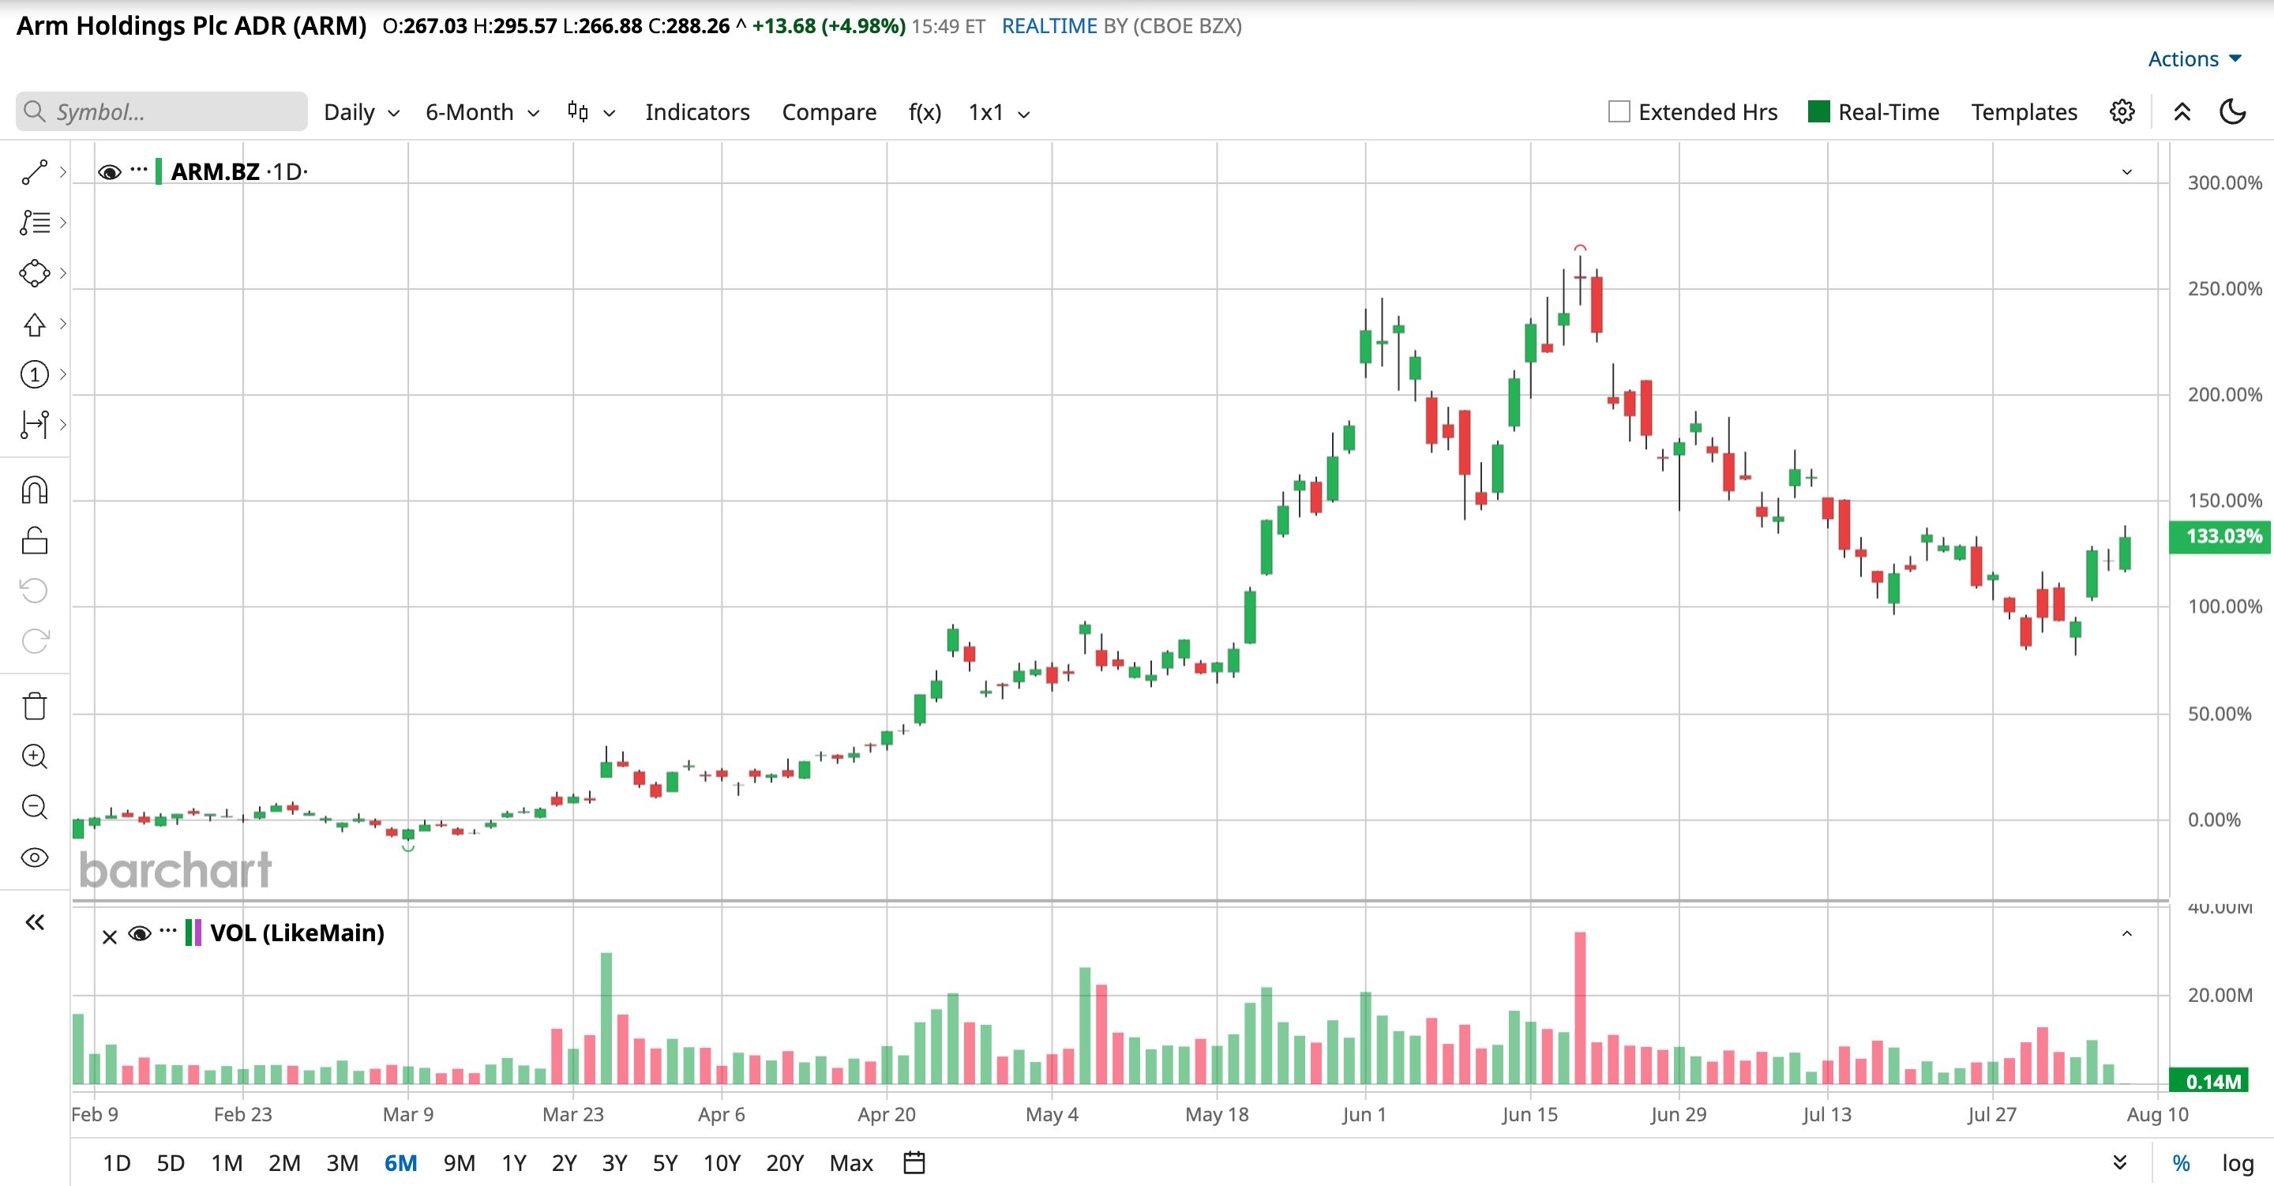Click the 133.03% current price label
The width and height of the screenshot is (2274, 1186).
point(2220,536)
